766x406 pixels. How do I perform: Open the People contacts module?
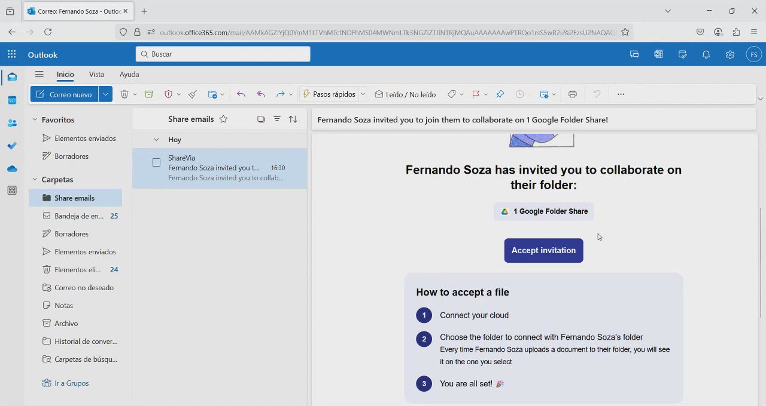pos(12,123)
